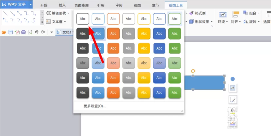Select the curved double-arrow connector shape
The width and height of the screenshot is (271, 136).
tap(26, 20)
